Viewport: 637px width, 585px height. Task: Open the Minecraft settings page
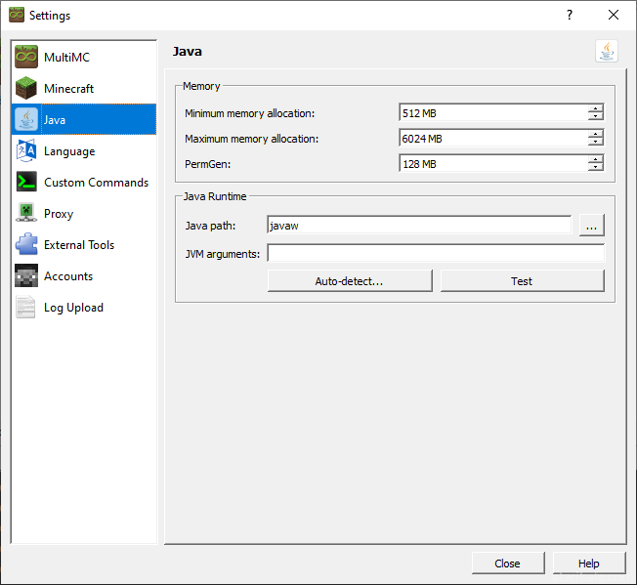coord(84,88)
